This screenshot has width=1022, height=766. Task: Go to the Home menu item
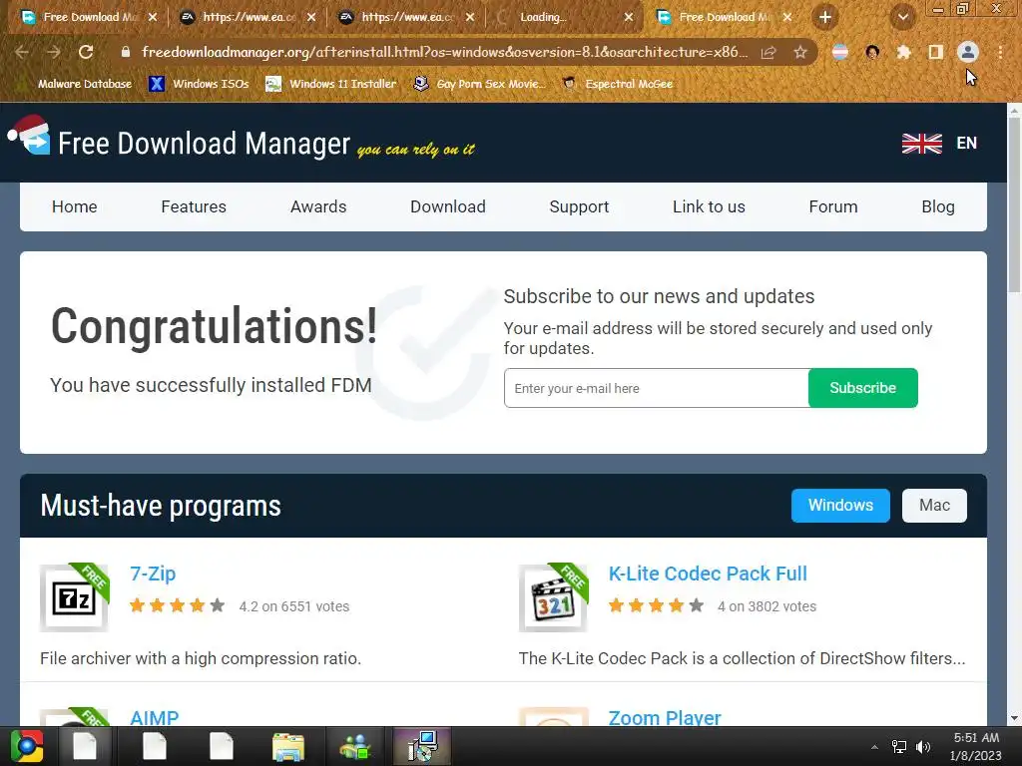(x=74, y=206)
